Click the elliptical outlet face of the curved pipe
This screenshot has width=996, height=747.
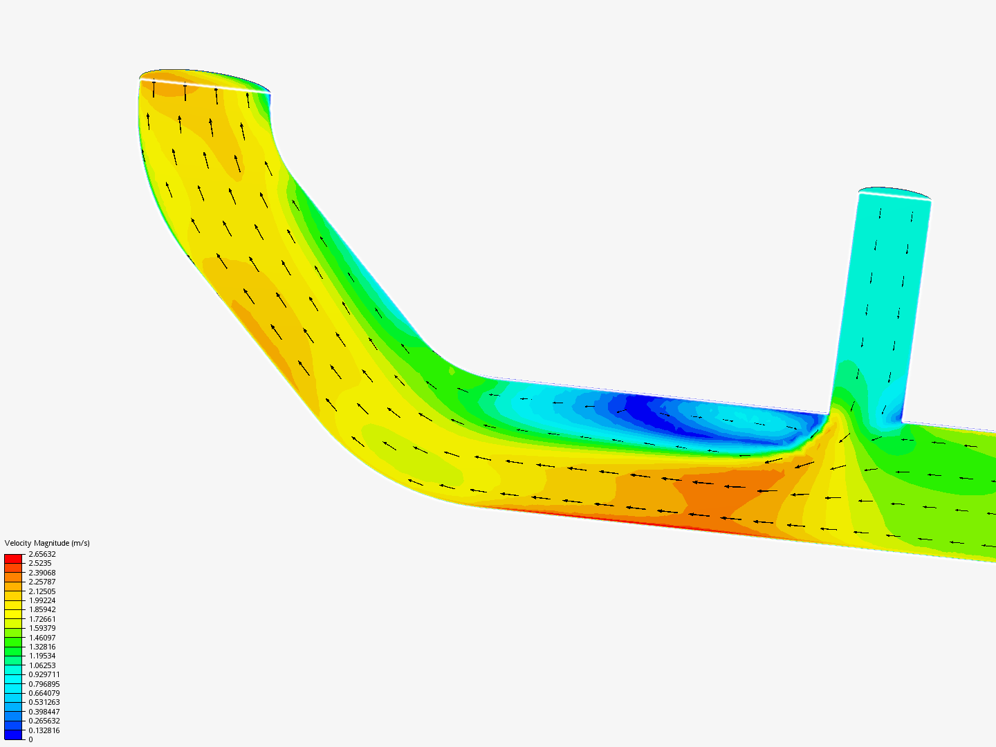(x=205, y=80)
